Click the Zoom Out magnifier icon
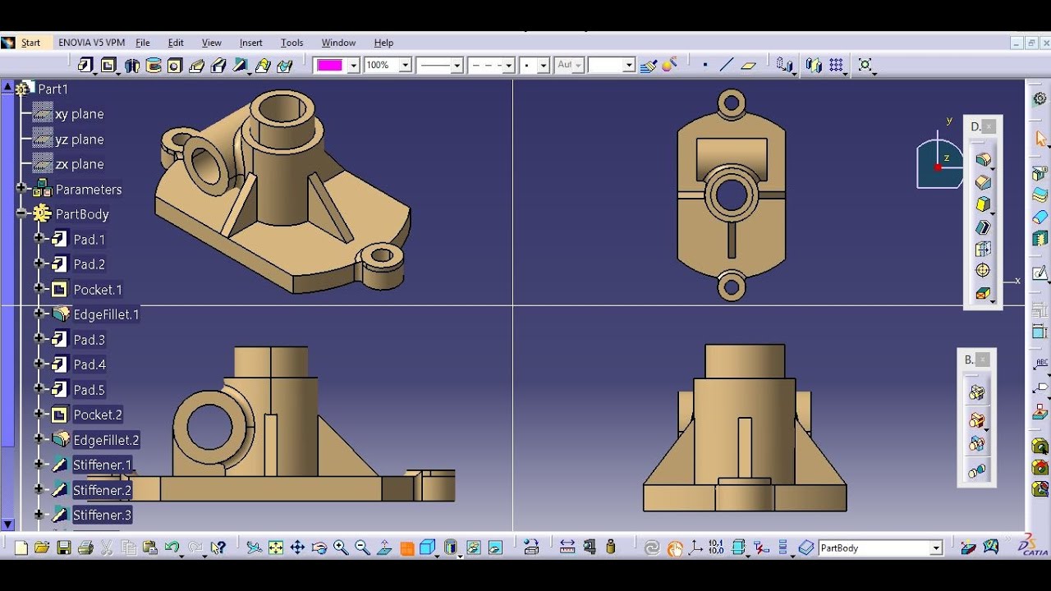Viewport: 1051px width, 591px height. pos(362,547)
